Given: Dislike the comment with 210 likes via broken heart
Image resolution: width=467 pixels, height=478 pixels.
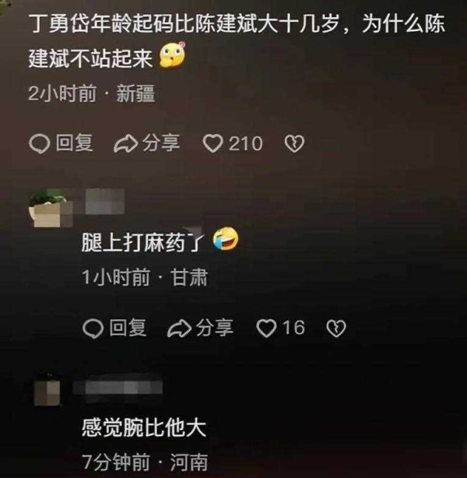Looking at the screenshot, I should pos(294,144).
